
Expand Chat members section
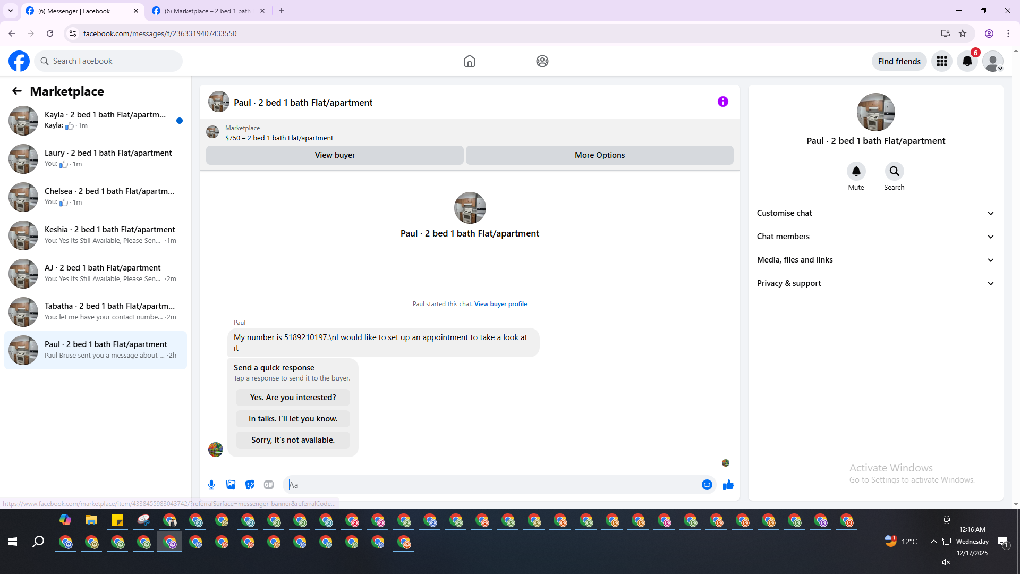tap(876, 237)
